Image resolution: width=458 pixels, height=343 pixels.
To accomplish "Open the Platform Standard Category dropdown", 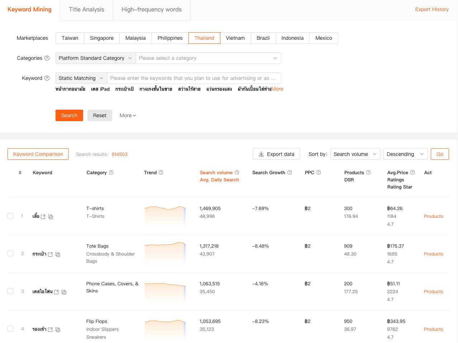I will pos(95,58).
